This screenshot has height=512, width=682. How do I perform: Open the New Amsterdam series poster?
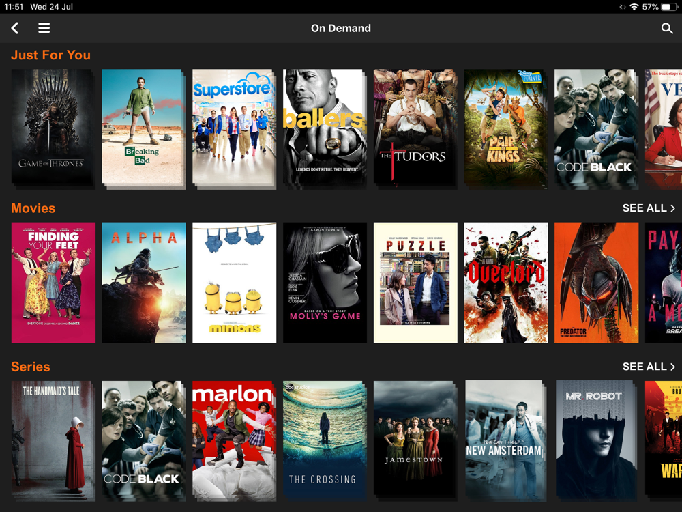[506, 441]
